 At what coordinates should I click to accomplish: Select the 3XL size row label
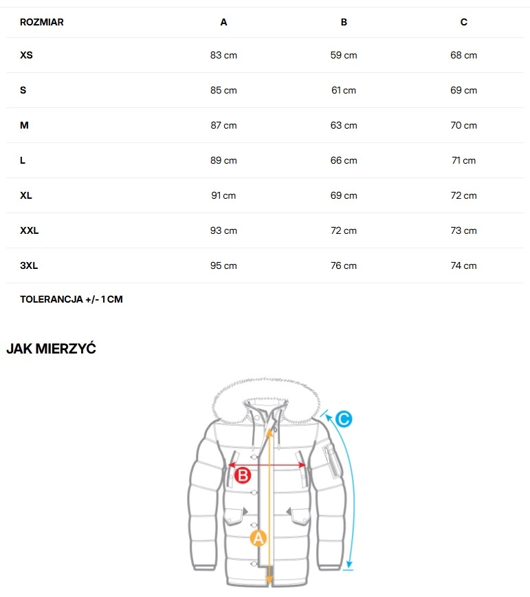pyautogui.click(x=30, y=265)
